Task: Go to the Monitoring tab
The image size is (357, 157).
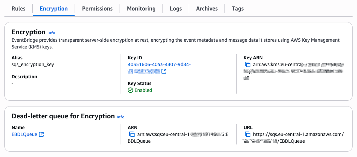Action: tap(141, 8)
